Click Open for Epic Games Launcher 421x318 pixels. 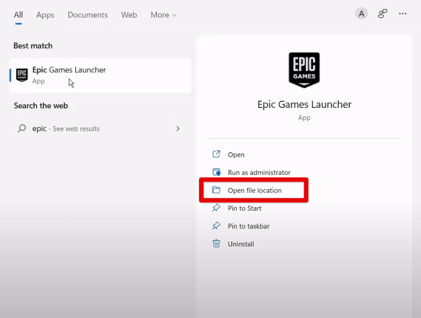236,154
